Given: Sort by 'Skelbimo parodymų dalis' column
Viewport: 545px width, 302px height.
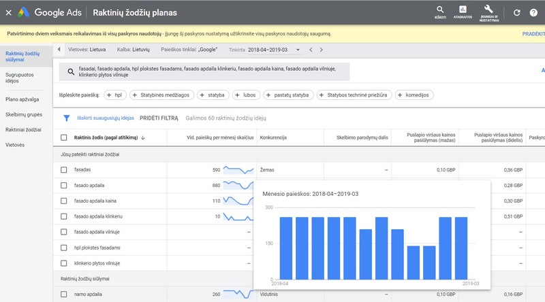Looking at the screenshot, I should coord(362,138).
